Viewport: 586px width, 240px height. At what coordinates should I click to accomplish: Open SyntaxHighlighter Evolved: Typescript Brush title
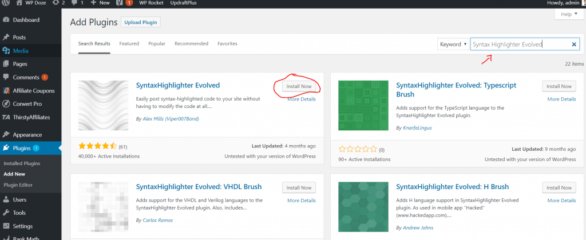[x=456, y=90]
